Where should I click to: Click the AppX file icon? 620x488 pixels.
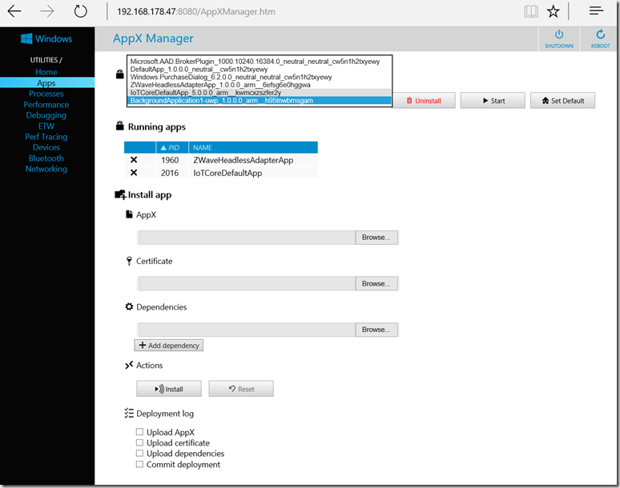pos(129,214)
